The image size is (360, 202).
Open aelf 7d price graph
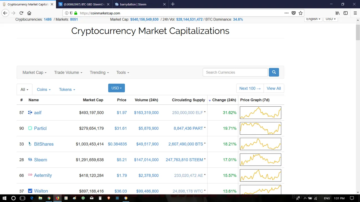pos(260,113)
